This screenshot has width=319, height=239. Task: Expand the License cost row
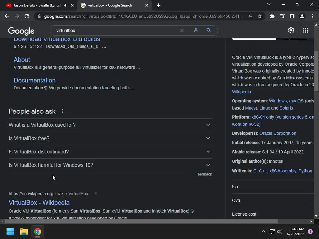(273, 214)
